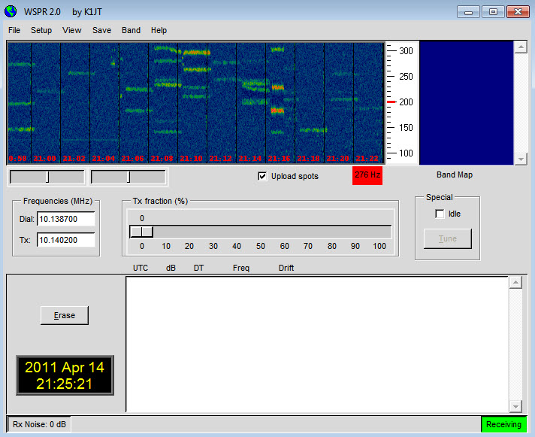Image resolution: width=535 pixels, height=437 pixels.
Task: Toggle the Upload spots checkbox
Action: tap(262, 176)
